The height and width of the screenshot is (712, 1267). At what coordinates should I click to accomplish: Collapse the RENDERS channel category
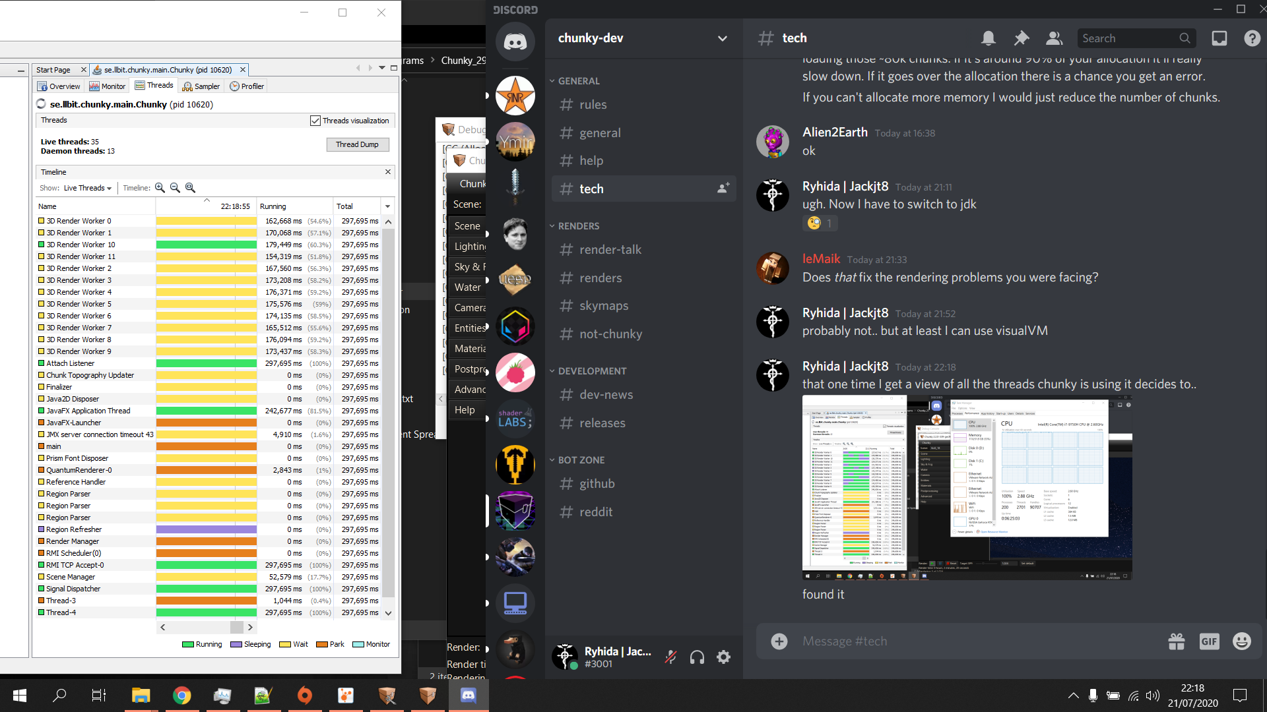pyautogui.click(x=575, y=225)
